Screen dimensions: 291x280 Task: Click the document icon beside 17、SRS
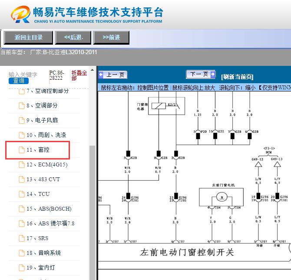pos(22,238)
